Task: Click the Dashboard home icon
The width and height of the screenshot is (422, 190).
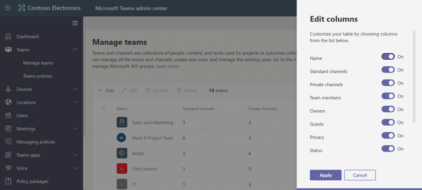Action: (8, 36)
